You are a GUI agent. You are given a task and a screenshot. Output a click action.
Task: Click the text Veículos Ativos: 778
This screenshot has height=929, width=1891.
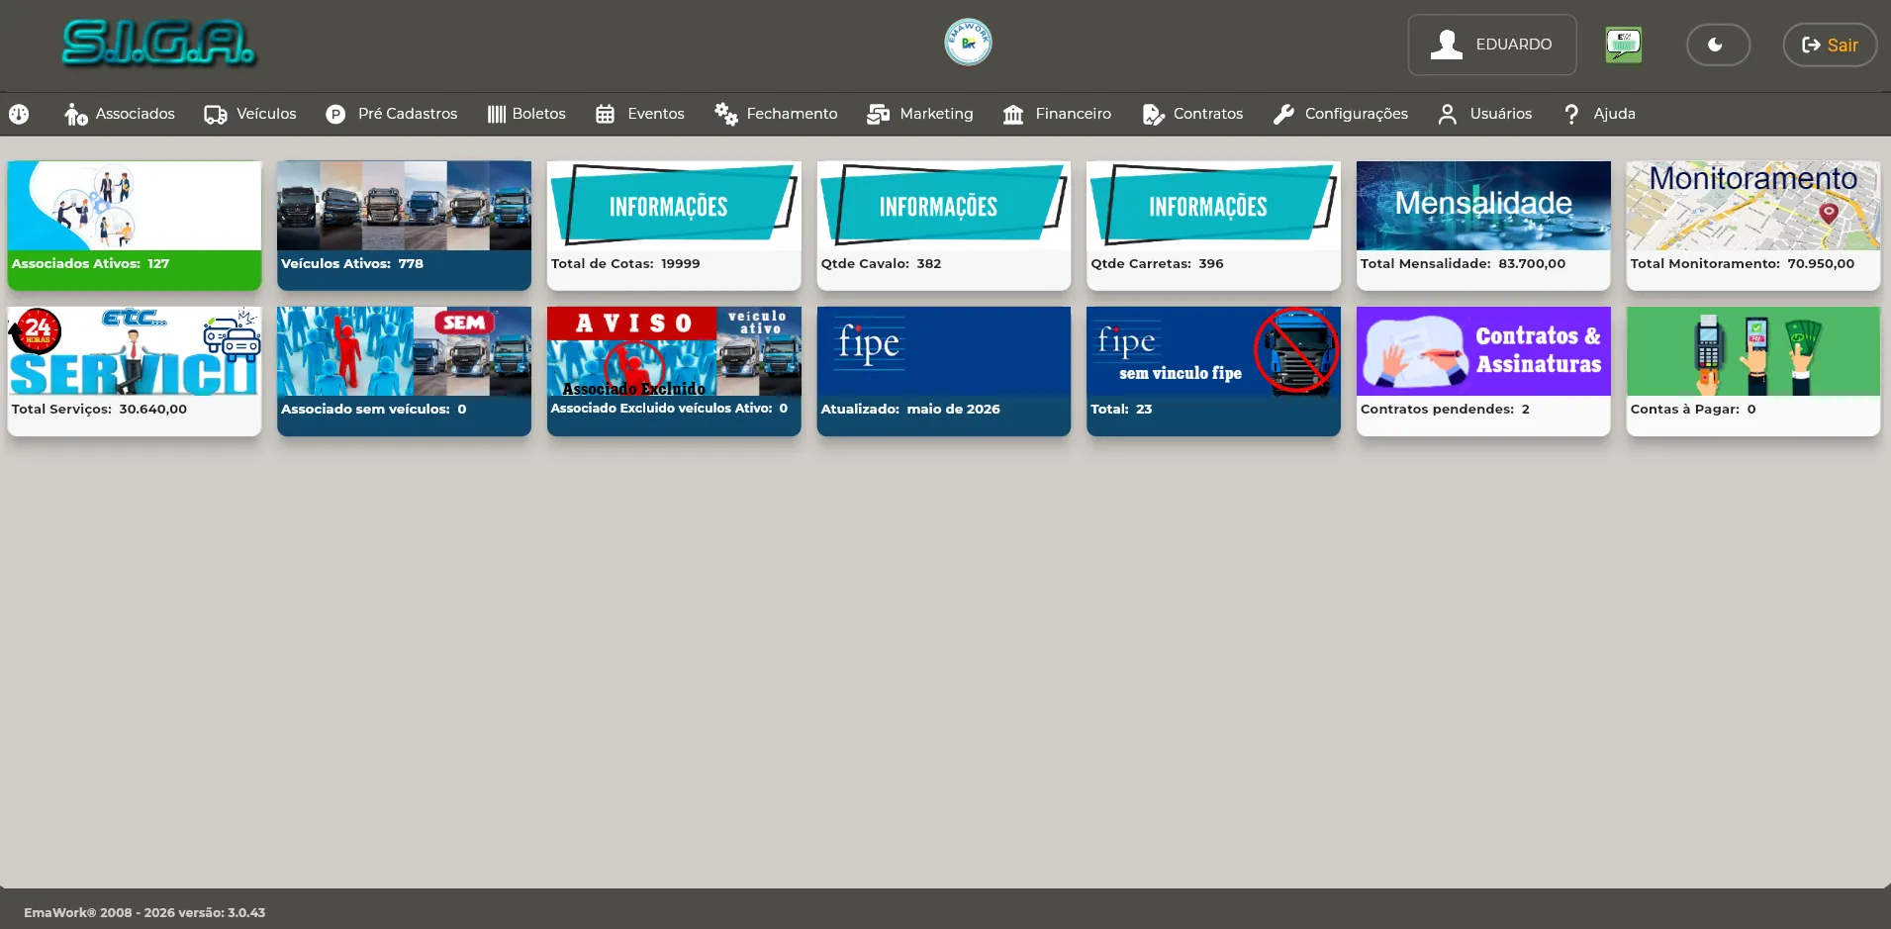pos(352,264)
